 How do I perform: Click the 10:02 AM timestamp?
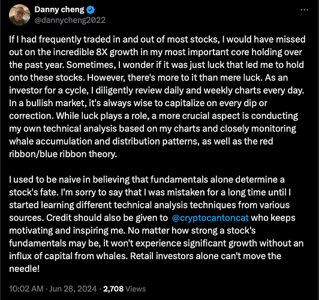26,289
